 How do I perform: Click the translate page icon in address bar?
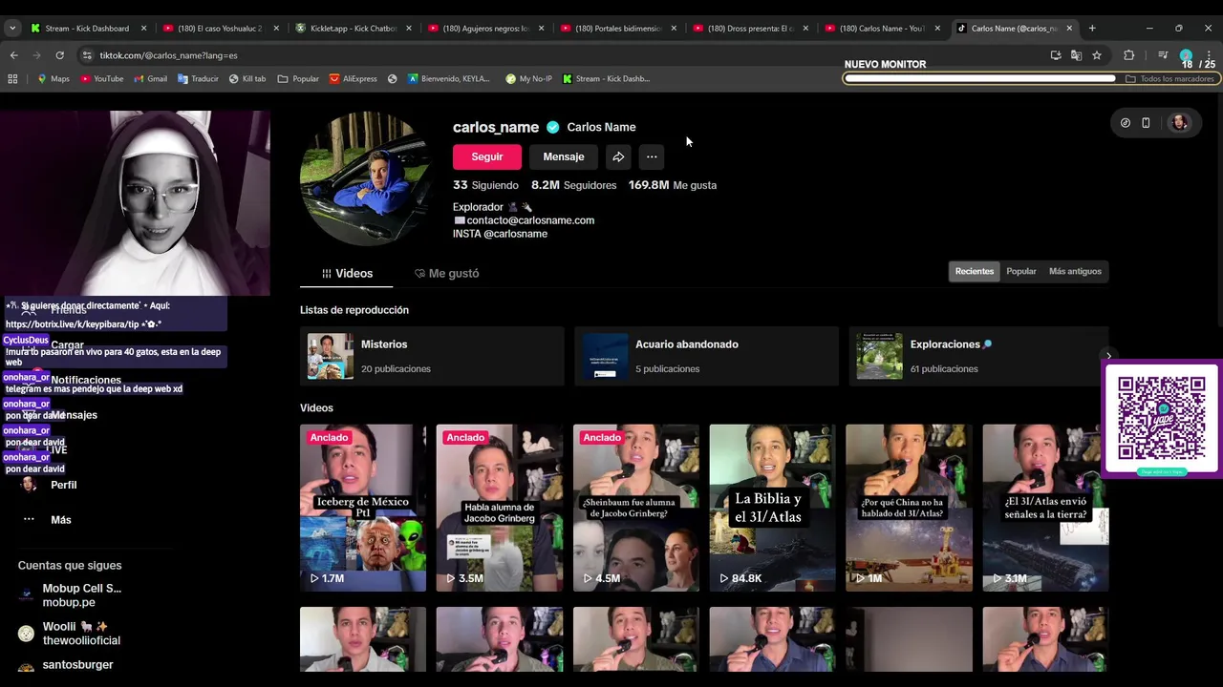(x=1076, y=55)
